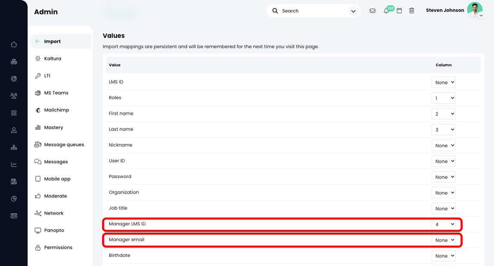
Task: Click the Mailchimp icon in the Admin menu
Action: [x=39, y=110]
